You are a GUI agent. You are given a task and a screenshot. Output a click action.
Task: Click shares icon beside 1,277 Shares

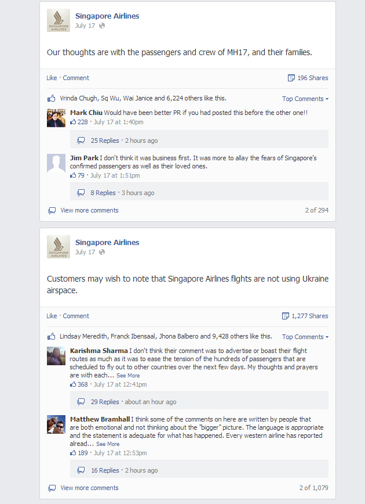286,316
